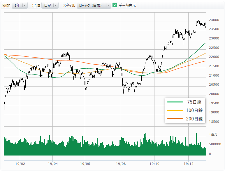Screen dimensions: 225x171
Task: Click the 500000 volume axis label
Action: click(x=215, y=144)
